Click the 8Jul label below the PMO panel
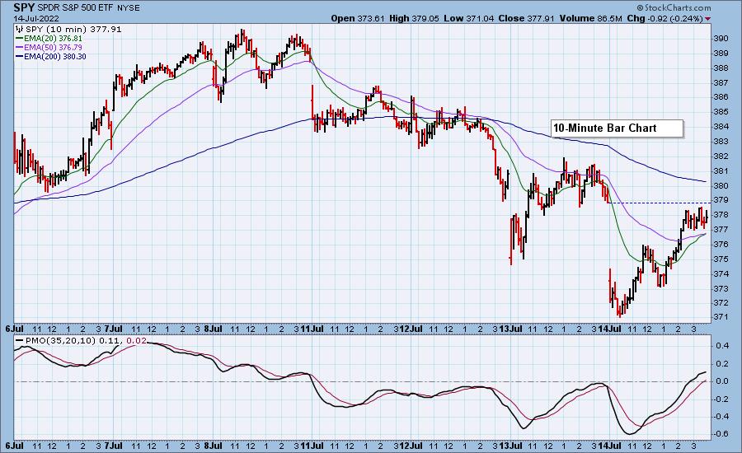Viewport: 742px width, 453px height. [214, 446]
